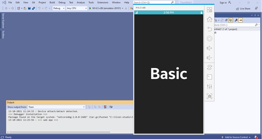Image resolution: width=262 pixels, height=139 pixels.
Task: Click Clear All in Output panel
Action: point(105,107)
